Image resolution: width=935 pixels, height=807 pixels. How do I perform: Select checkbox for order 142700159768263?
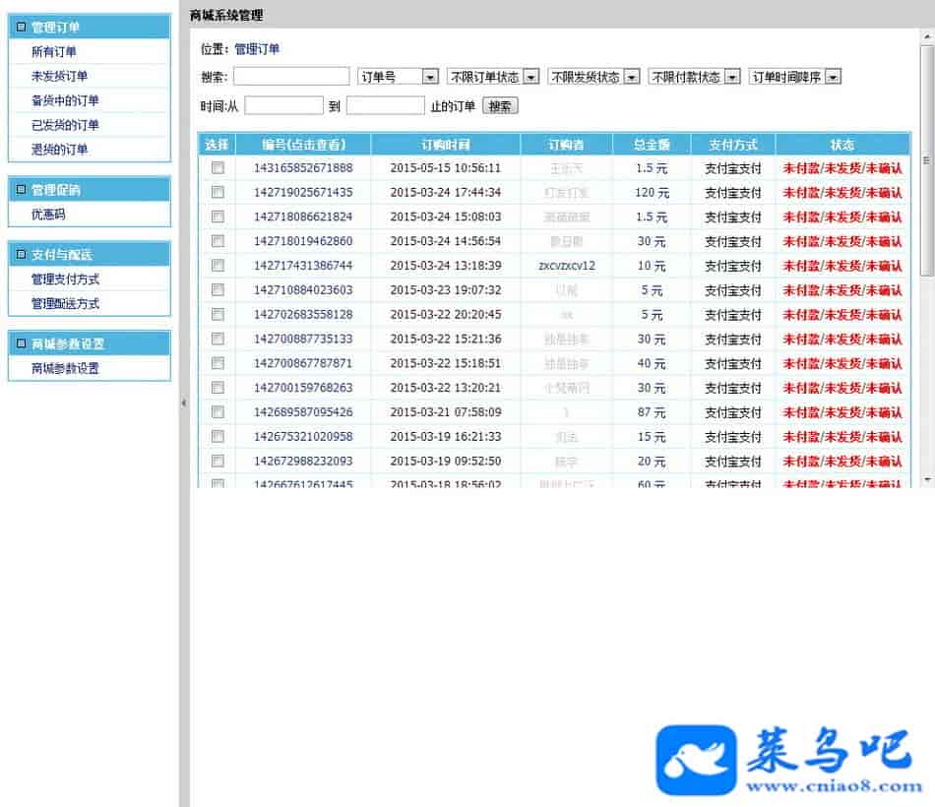click(x=218, y=388)
